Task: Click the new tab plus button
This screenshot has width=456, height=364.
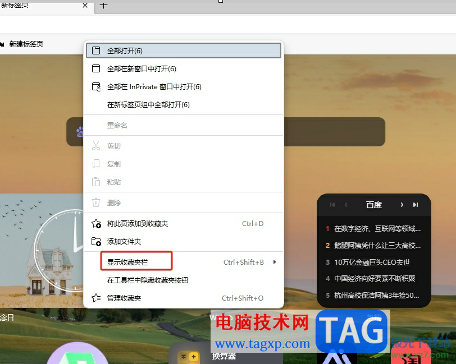Action: [x=102, y=6]
